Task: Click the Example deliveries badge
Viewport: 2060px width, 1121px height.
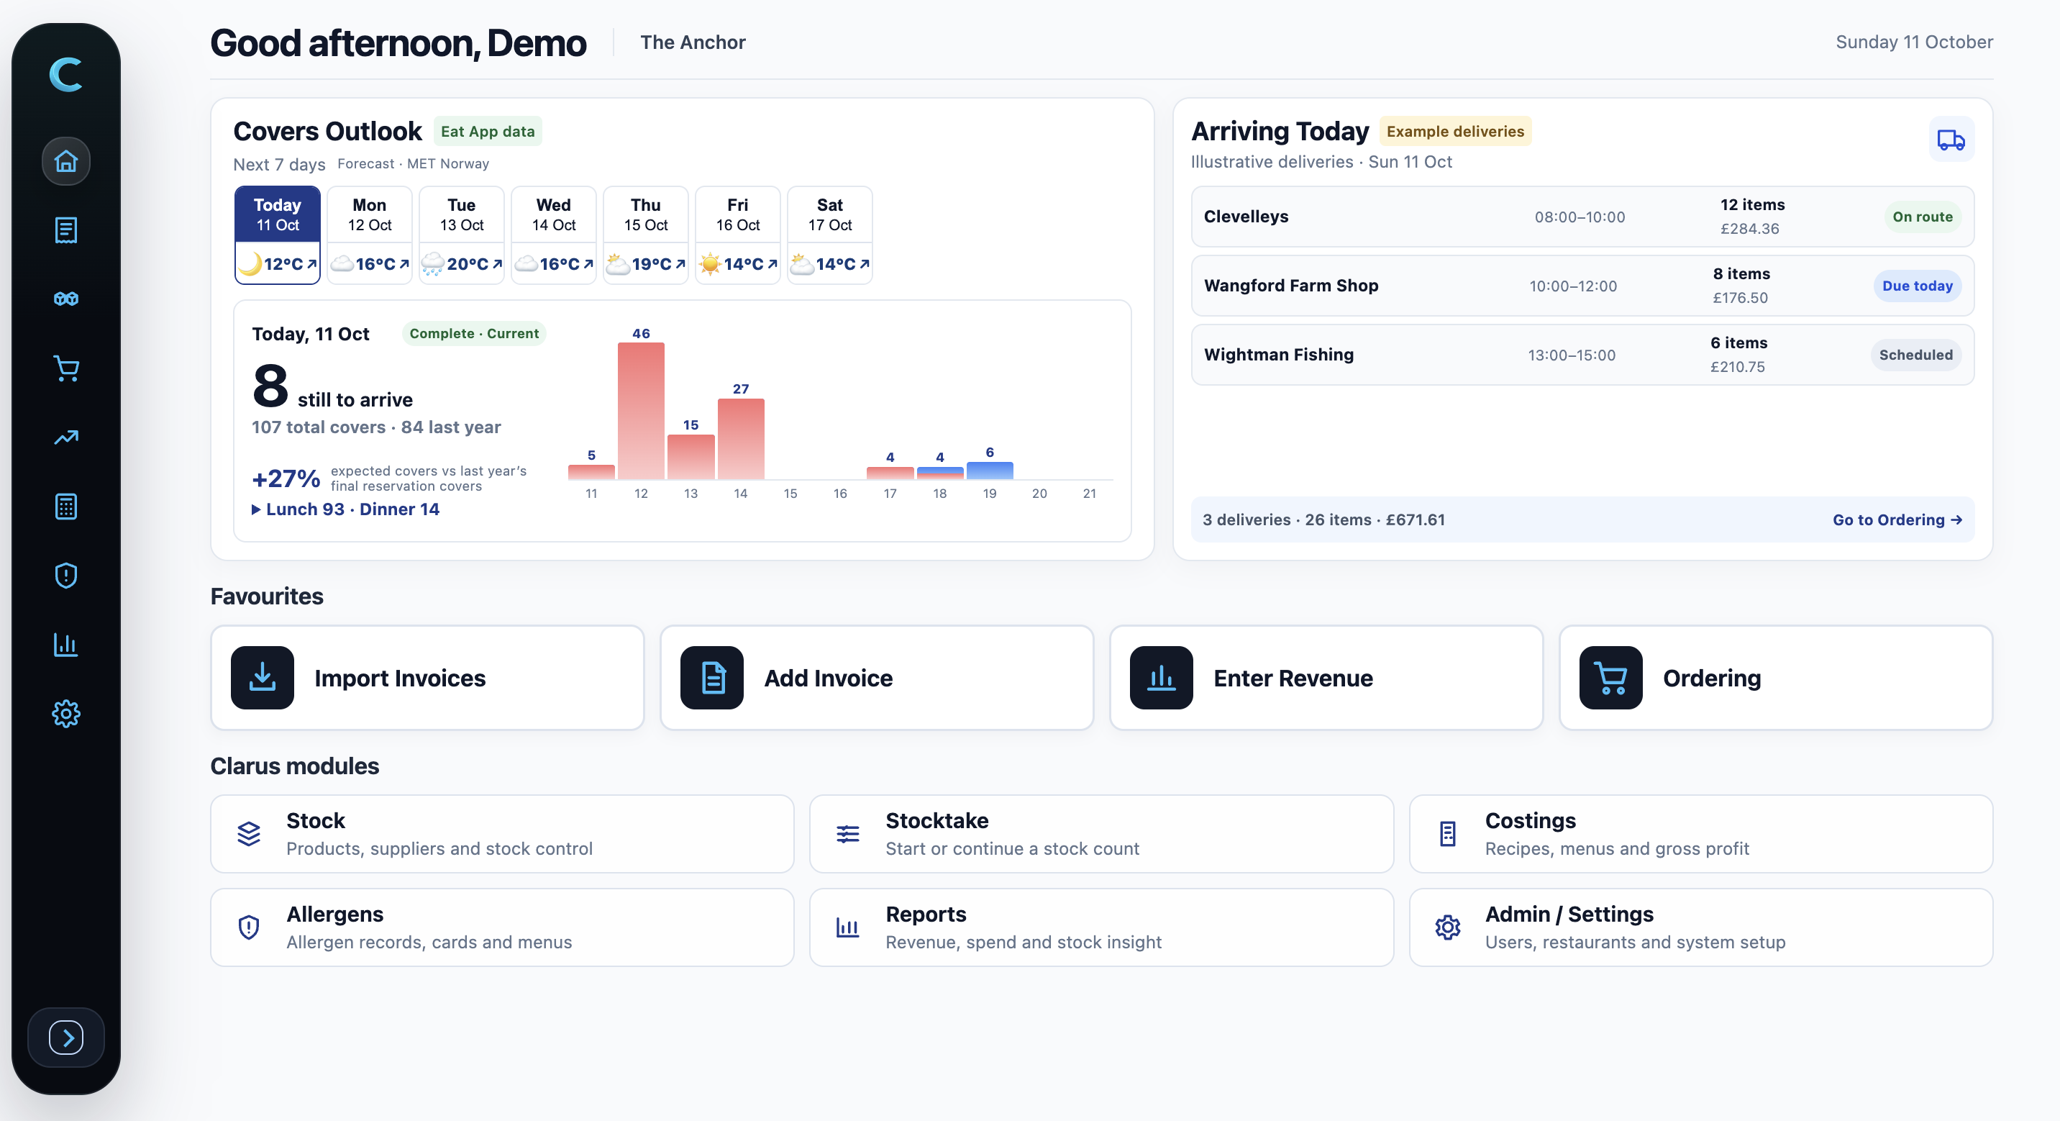Action: pyautogui.click(x=1454, y=131)
